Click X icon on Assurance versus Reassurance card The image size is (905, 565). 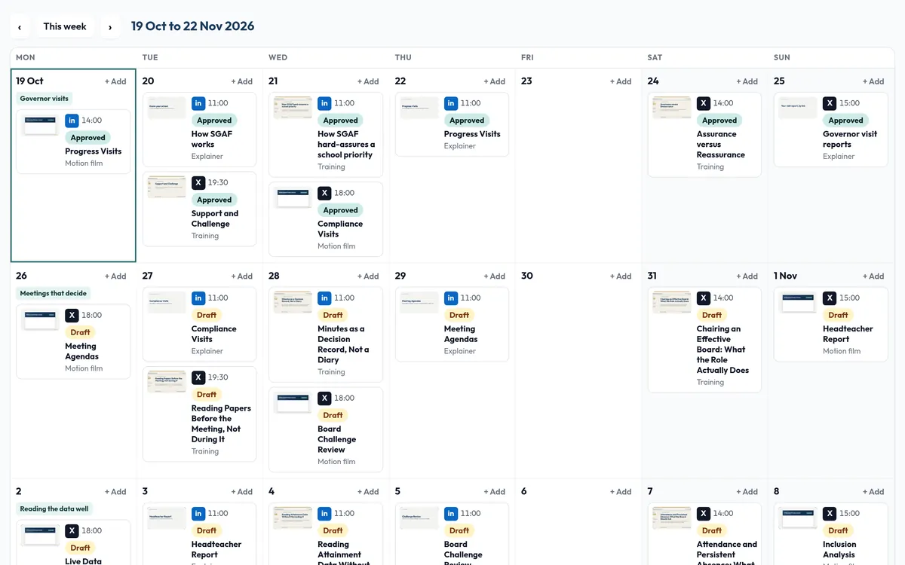click(704, 103)
